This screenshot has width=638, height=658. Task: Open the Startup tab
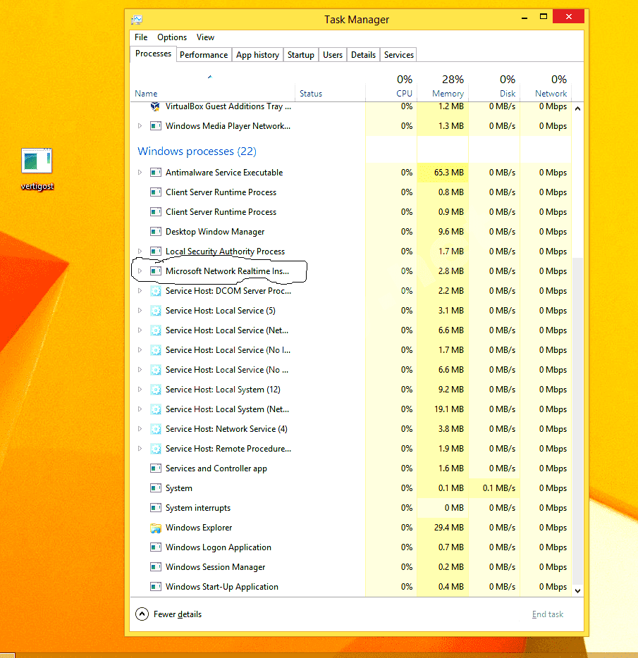[x=300, y=55]
